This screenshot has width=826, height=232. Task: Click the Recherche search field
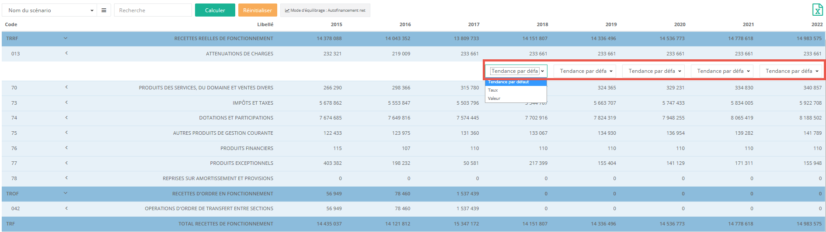(x=153, y=10)
